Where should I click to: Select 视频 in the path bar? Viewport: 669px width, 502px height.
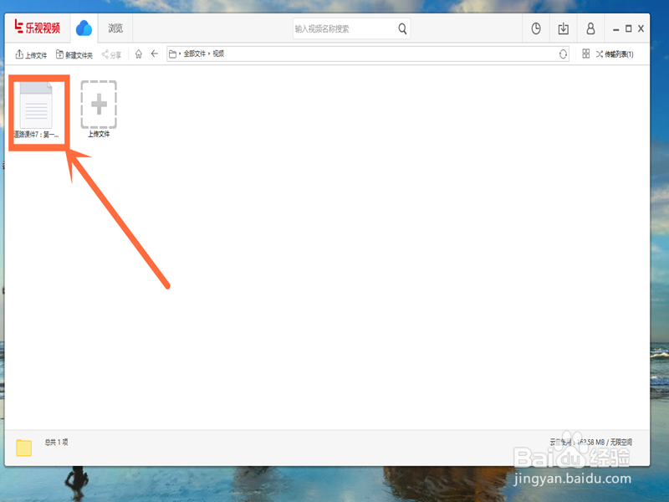pos(218,54)
